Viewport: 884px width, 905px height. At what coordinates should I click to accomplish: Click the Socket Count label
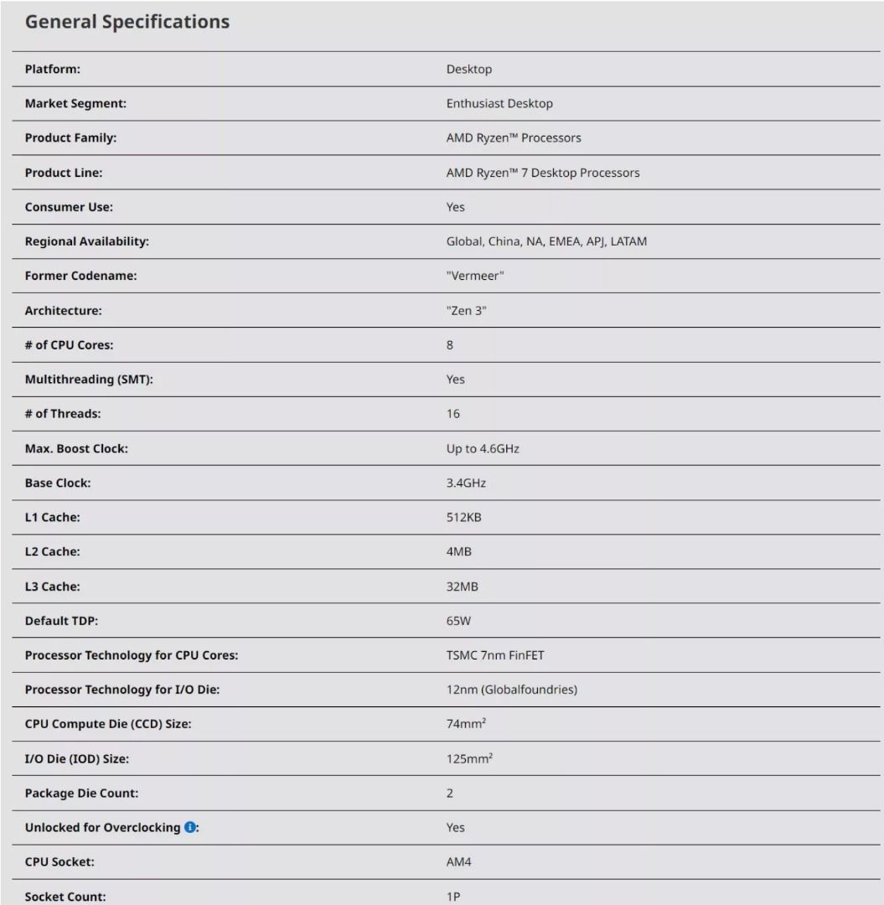tap(65, 897)
